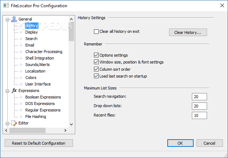Click the FileLocator Pro title bar icon
228x158 pixels.
coord(6,6)
